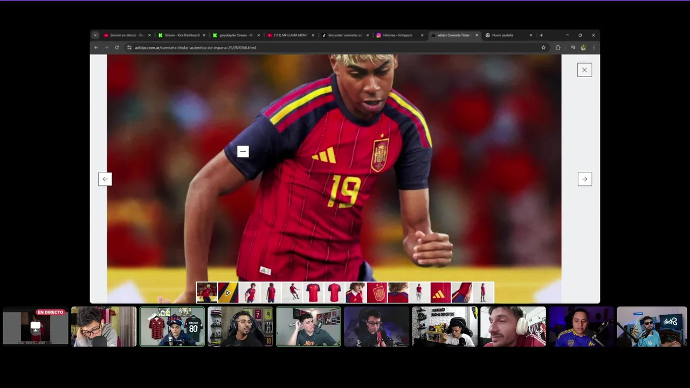View site information beside the URL
The height and width of the screenshot is (388, 690).
point(129,47)
